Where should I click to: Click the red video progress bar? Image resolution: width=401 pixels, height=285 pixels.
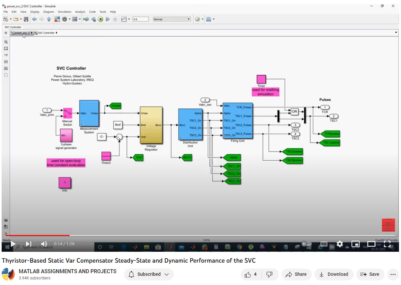tap(36, 235)
